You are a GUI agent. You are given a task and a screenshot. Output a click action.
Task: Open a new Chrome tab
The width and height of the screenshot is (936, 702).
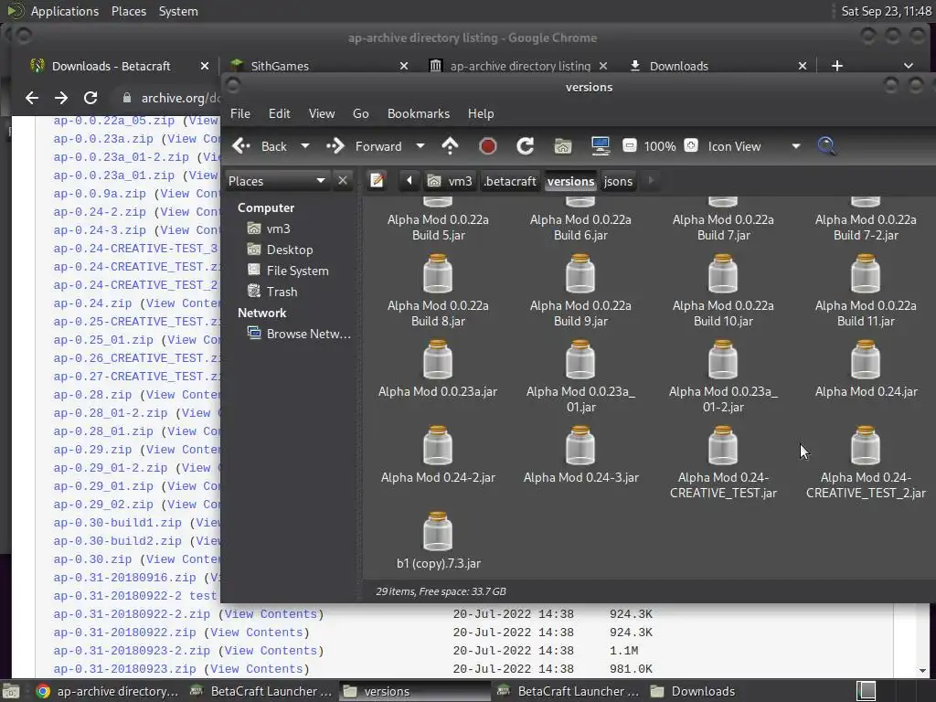[837, 66]
